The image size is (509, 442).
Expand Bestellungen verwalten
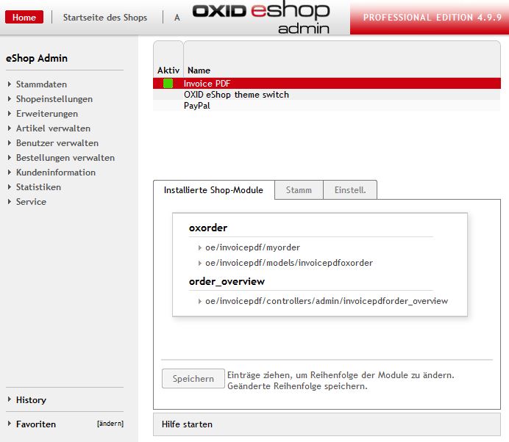tap(65, 158)
